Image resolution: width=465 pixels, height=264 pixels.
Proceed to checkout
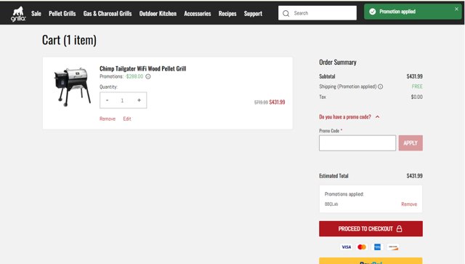371,228
